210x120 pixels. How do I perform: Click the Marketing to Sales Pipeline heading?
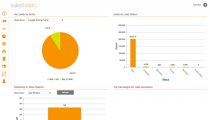29,87
